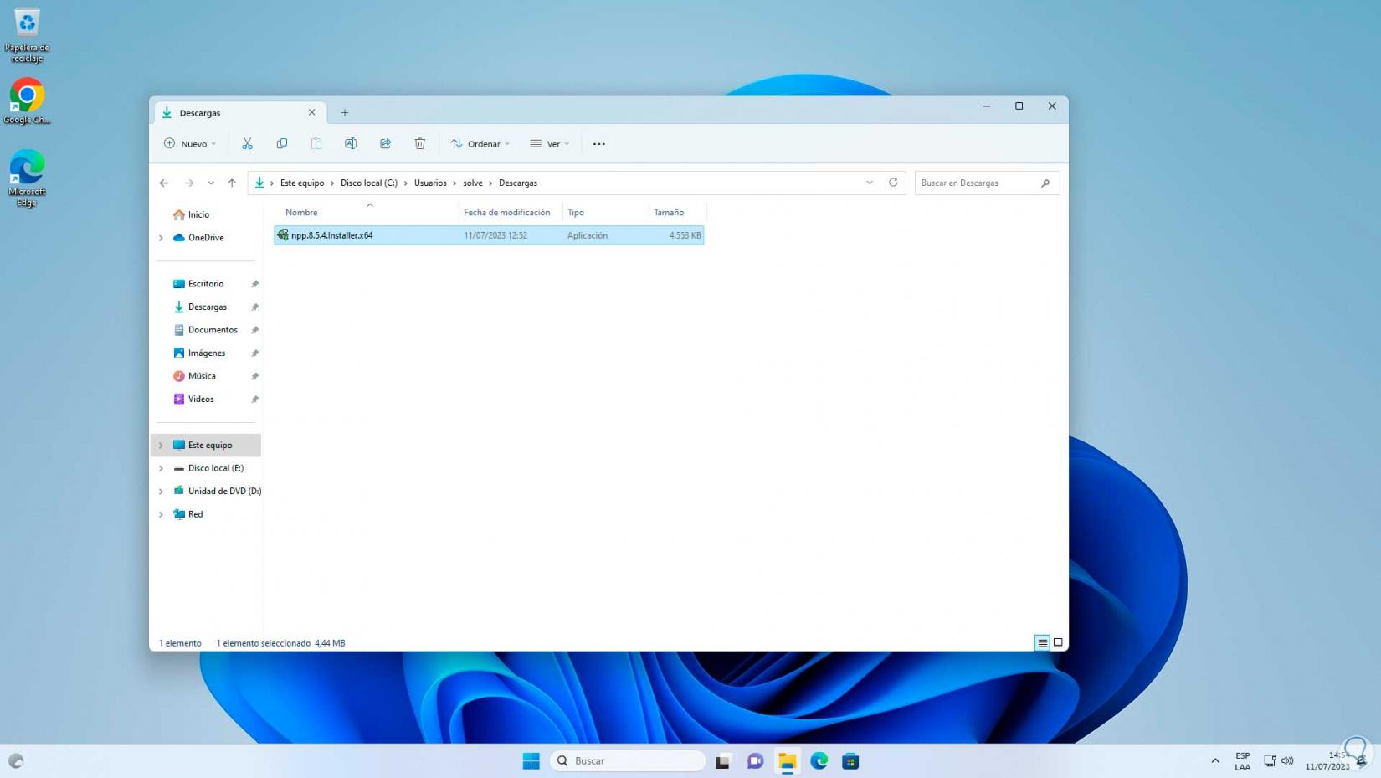Open Windows Start menu

tap(531, 760)
